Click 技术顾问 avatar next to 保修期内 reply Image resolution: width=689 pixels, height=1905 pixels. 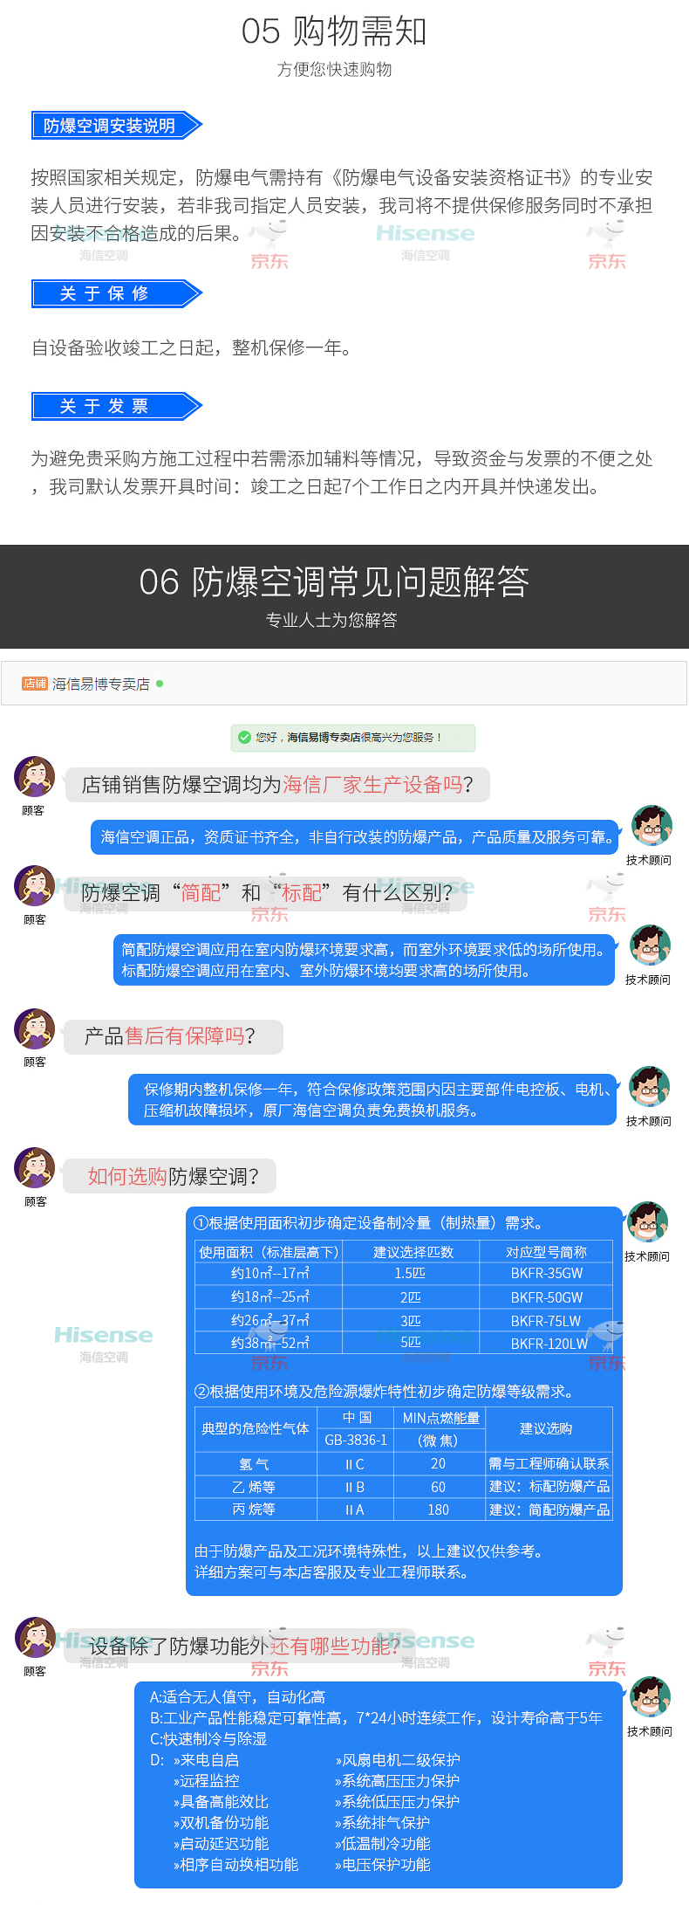tap(650, 1087)
